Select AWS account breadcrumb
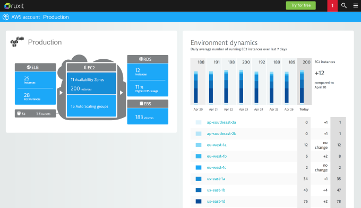Viewport: 361px width, 208px height. 25,17
